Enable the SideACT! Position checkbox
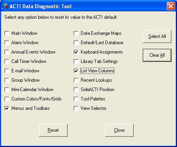This screenshot has width=177, height=147. tap(76, 90)
